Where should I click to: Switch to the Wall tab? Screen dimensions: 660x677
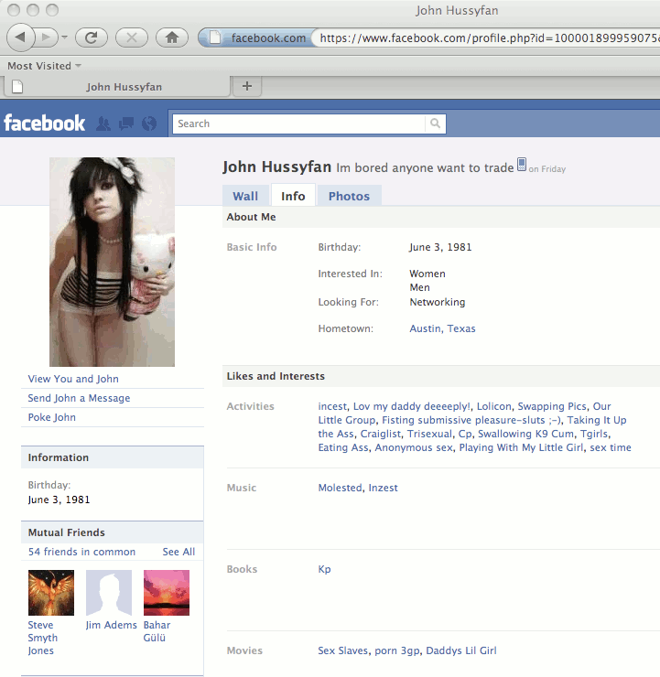(245, 196)
